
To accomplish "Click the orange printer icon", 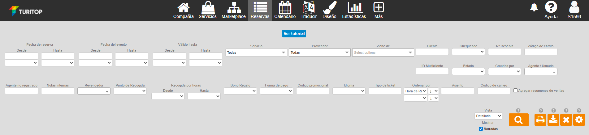I will click(x=540, y=120).
